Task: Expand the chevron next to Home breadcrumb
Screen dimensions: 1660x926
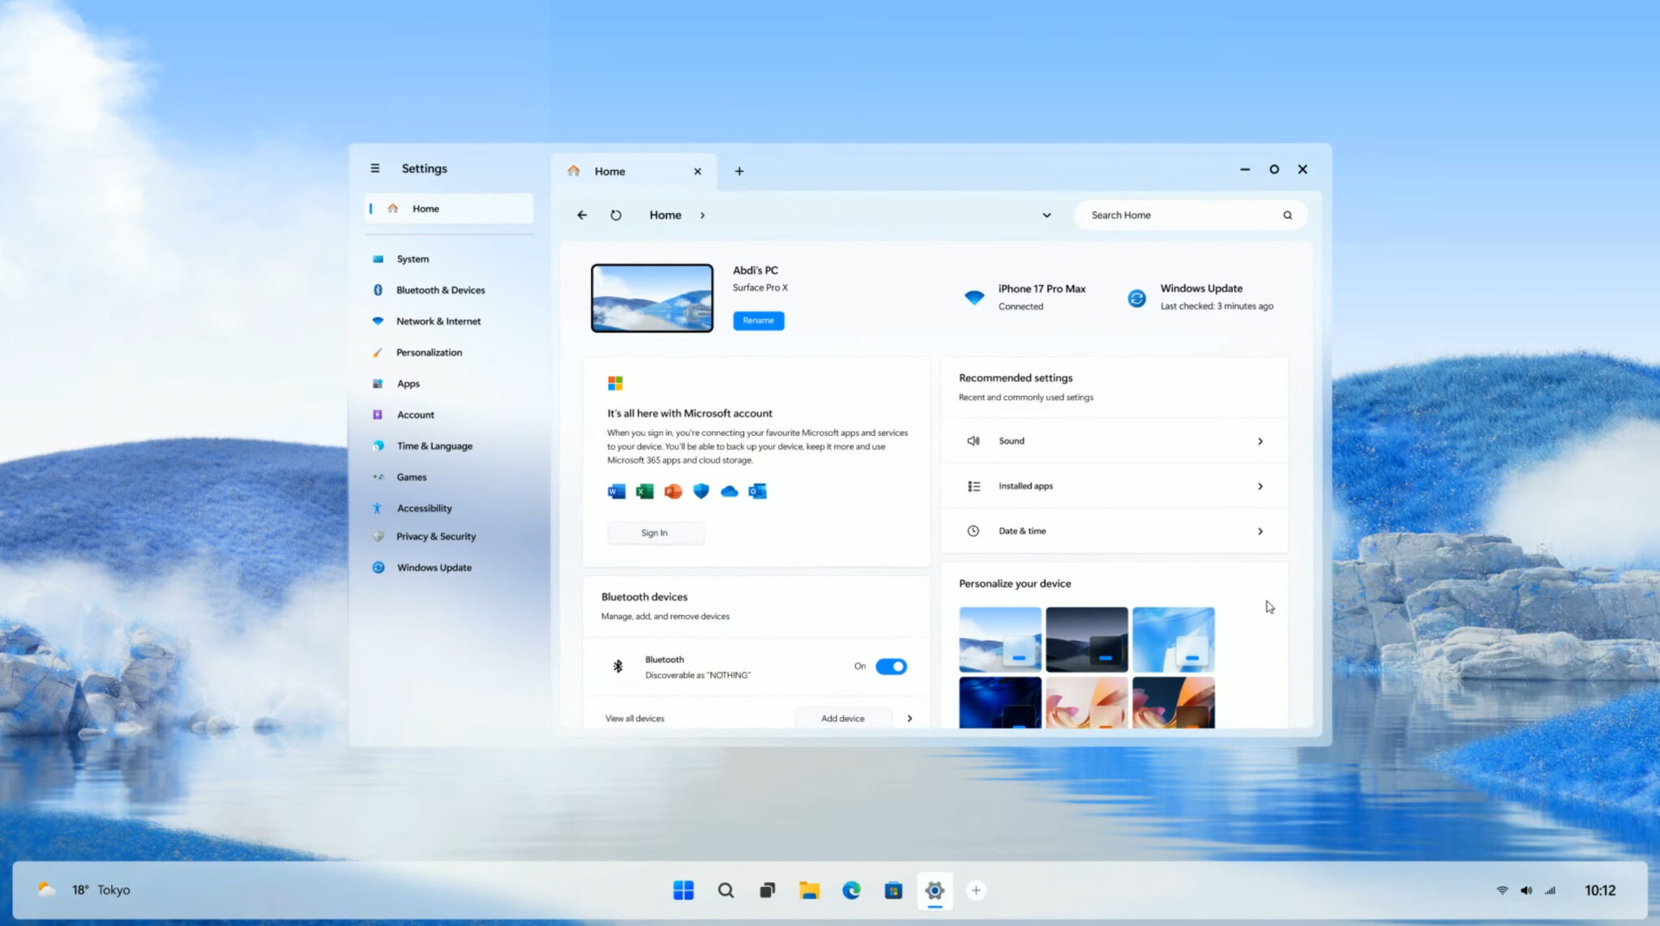Action: (x=702, y=215)
